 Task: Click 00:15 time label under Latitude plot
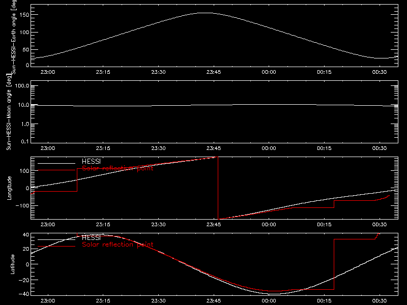point(324,301)
